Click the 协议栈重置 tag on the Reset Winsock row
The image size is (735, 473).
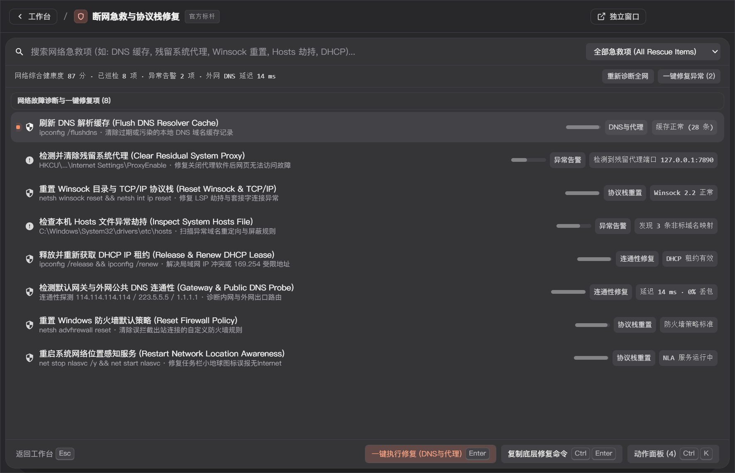point(625,193)
